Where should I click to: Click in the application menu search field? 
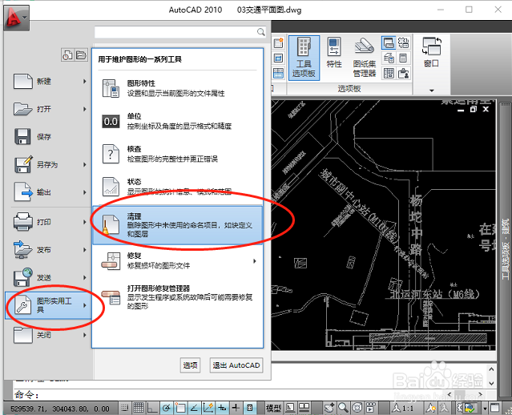coord(180,32)
